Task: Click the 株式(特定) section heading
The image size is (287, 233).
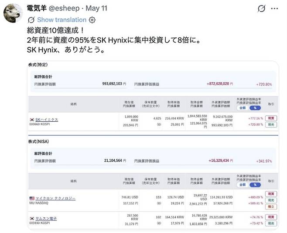Action: [x=38, y=65]
